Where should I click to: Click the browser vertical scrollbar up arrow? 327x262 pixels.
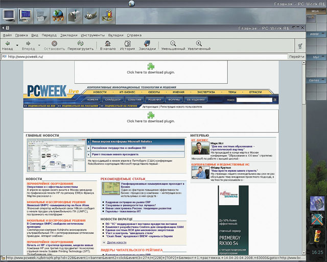coord(303,62)
